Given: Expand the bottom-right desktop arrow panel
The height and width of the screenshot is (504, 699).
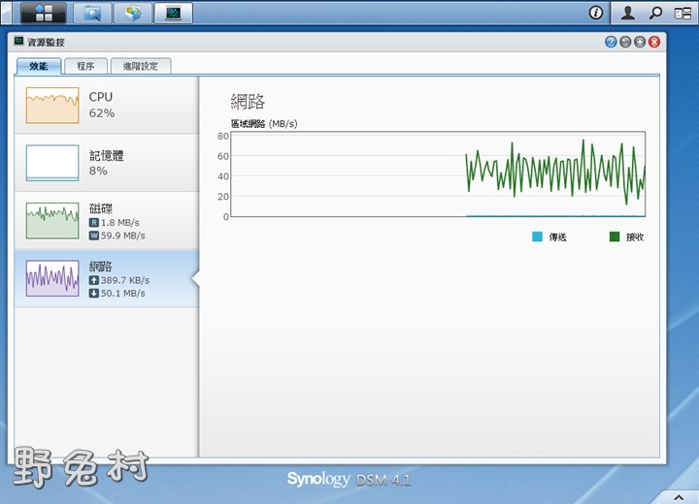Looking at the screenshot, I should tap(679, 498).
